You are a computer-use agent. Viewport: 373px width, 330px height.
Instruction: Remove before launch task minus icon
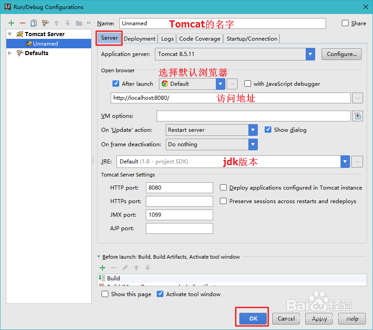point(114,268)
